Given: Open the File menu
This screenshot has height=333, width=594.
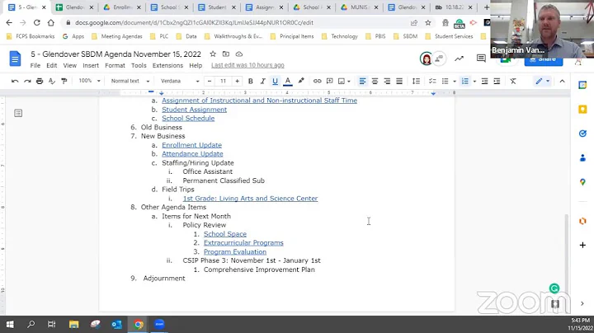Looking at the screenshot, I should coord(35,65).
